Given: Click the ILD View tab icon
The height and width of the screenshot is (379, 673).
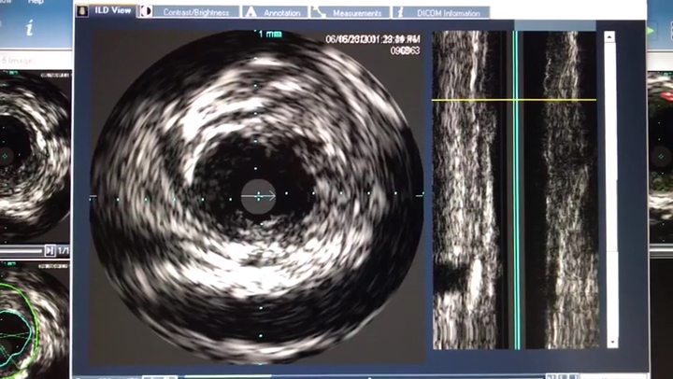Looking at the screenshot, I should (88, 12).
